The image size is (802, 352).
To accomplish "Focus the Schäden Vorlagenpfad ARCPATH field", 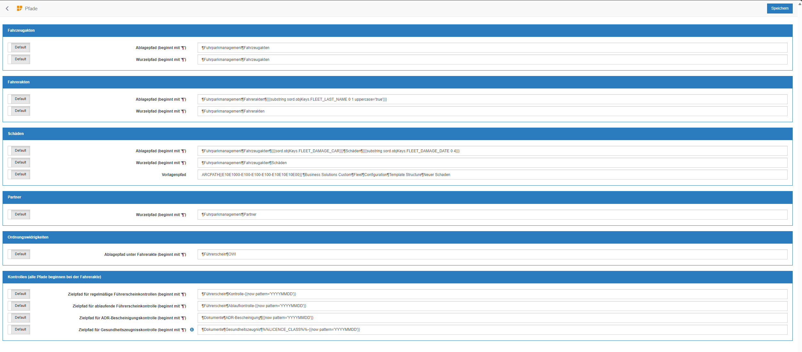I will (x=492, y=175).
